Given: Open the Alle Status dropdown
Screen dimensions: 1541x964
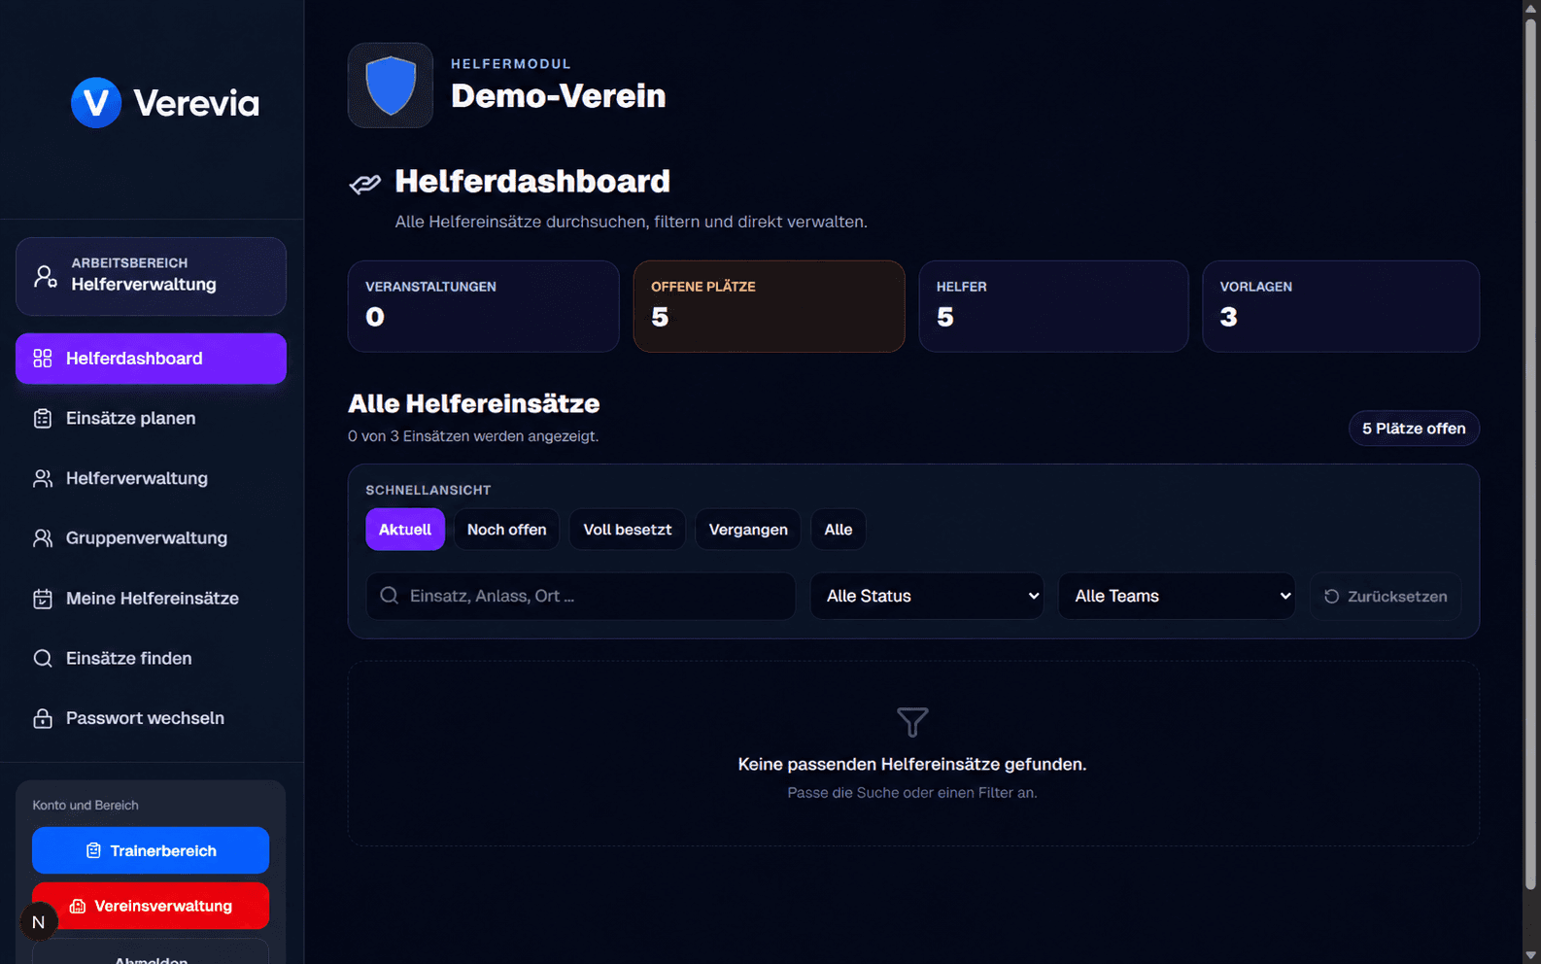Looking at the screenshot, I should click(x=927, y=596).
